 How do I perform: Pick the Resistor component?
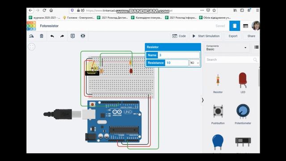point(218,84)
